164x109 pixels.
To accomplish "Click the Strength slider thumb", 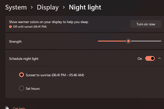I will (128, 41).
